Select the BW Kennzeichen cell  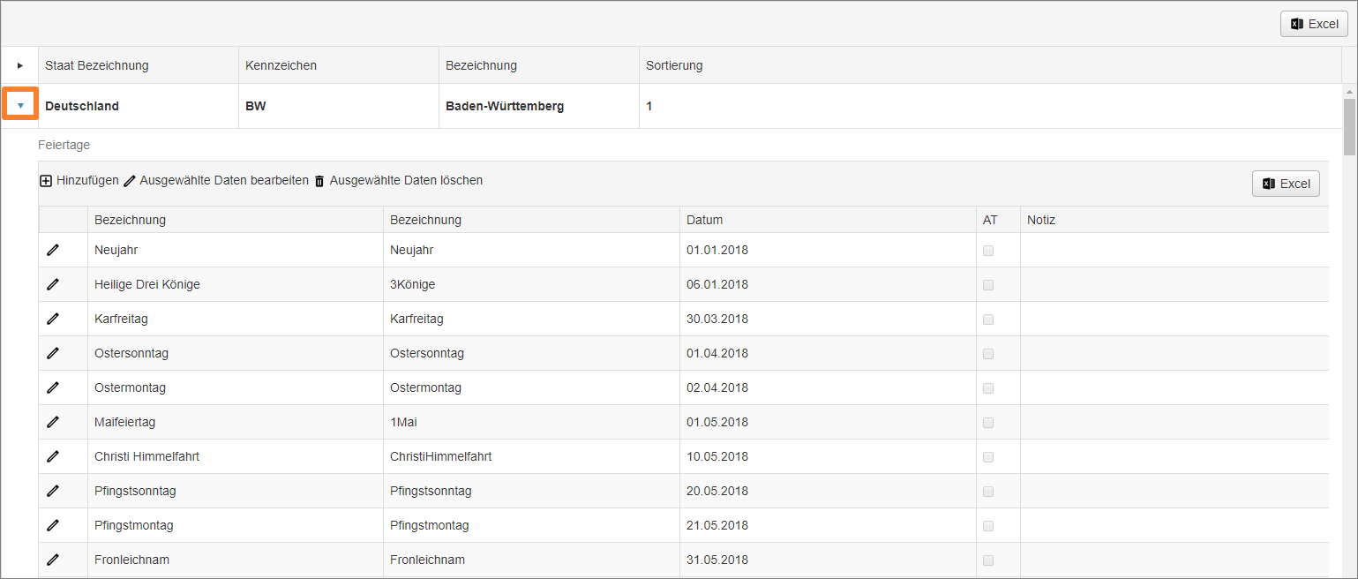pos(339,106)
